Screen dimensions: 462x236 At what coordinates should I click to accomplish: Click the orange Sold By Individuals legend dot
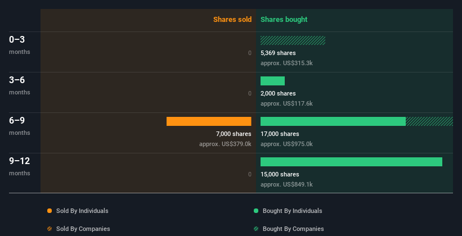tap(50, 211)
